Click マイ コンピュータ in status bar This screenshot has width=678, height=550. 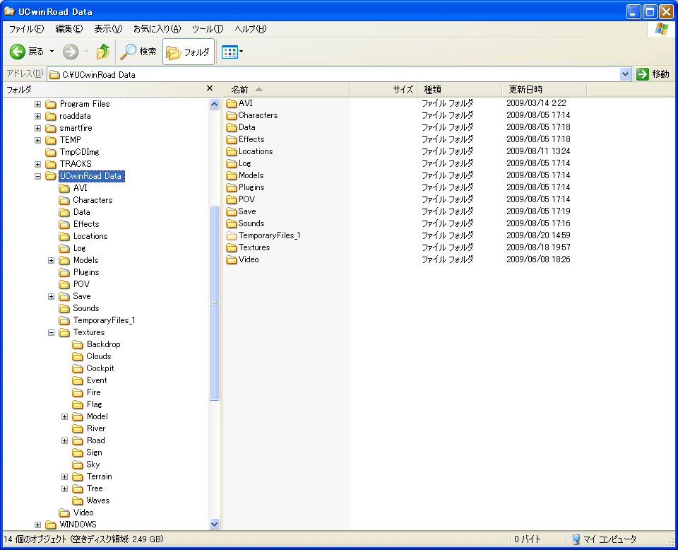609,539
